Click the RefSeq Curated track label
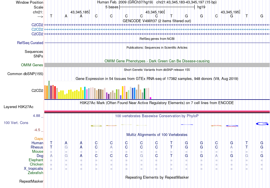Viewport: 270px width, 188px height. coord(30,43)
